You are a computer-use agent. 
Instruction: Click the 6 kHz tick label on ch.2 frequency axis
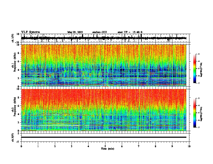point(19,106)
